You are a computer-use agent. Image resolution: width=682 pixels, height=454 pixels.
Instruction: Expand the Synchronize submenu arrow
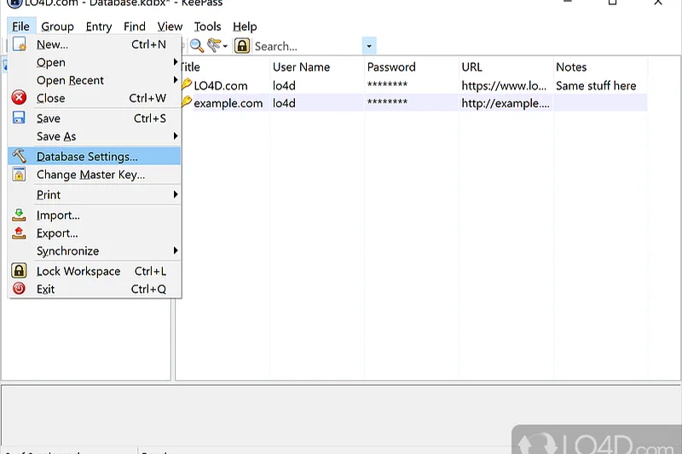[176, 250]
